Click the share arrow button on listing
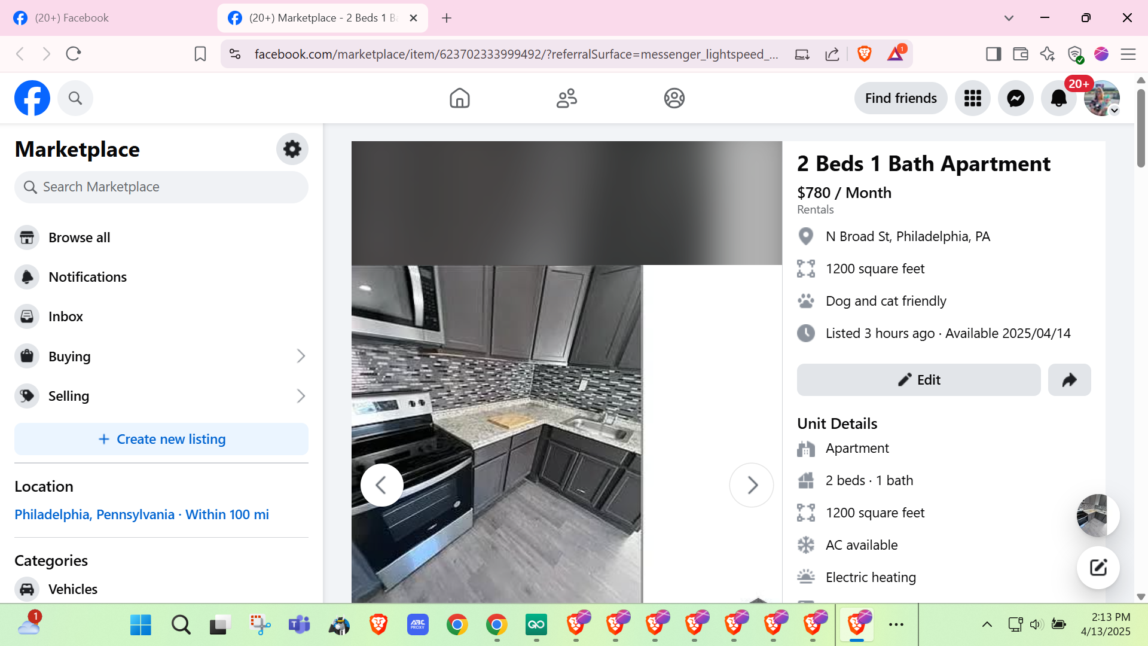The height and width of the screenshot is (646, 1148). pos(1069,380)
